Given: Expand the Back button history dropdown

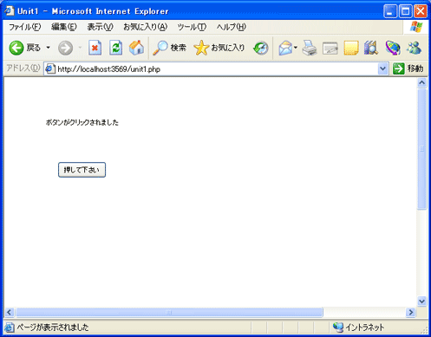Looking at the screenshot, I should pyautogui.click(x=49, y=48).
